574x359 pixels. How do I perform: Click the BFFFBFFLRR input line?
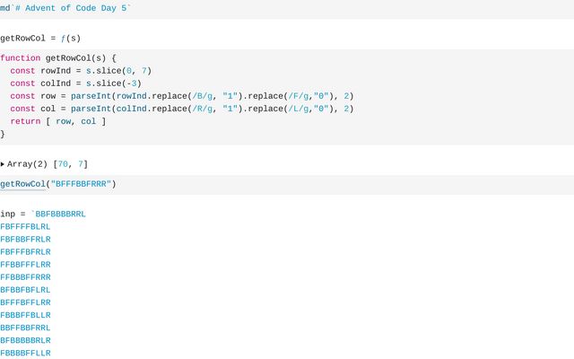[25, 302]
